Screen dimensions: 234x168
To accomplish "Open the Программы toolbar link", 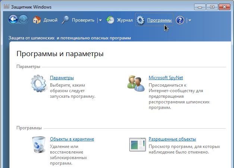I will pos(159,20).
